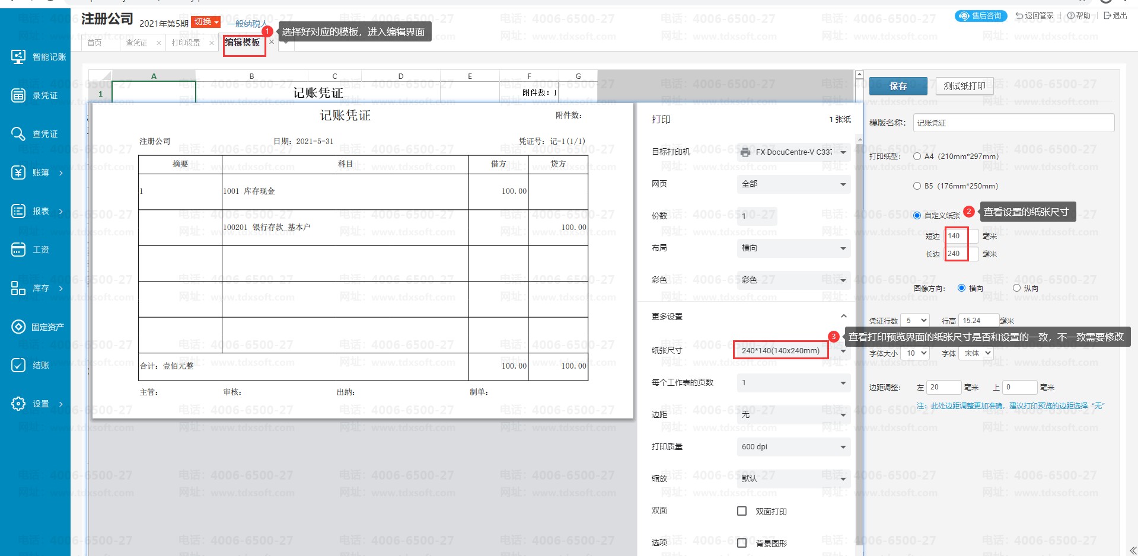Click the 录凭证 sidebar icon

[19, 95]
